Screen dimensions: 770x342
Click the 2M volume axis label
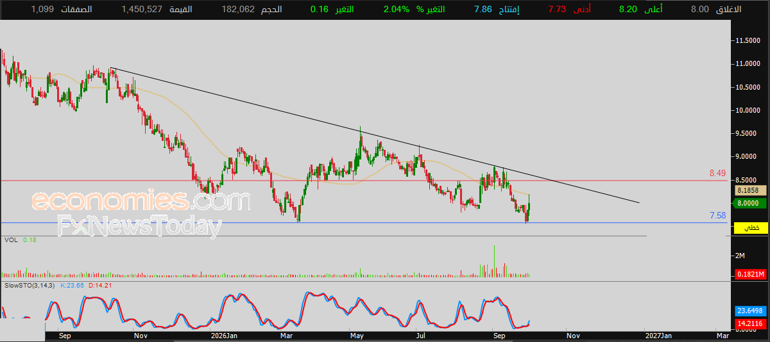click(x=740, y=256)
